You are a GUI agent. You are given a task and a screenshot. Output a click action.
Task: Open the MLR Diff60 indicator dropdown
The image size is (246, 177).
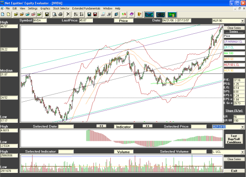242,127
